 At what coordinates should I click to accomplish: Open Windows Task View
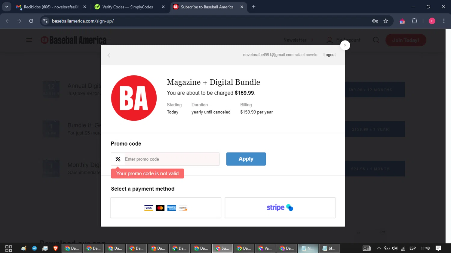[9, 248]
